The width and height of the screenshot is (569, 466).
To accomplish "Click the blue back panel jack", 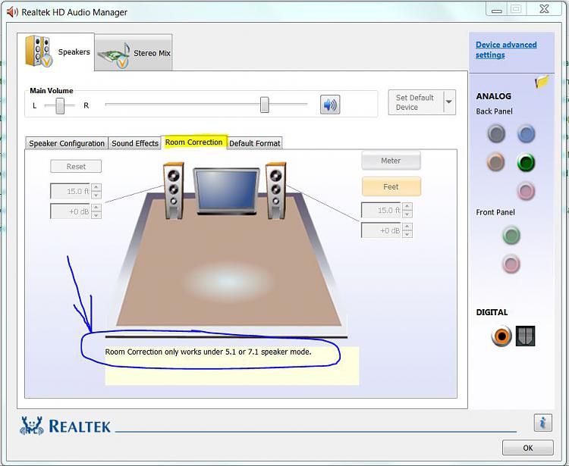I will pos(526,133).
